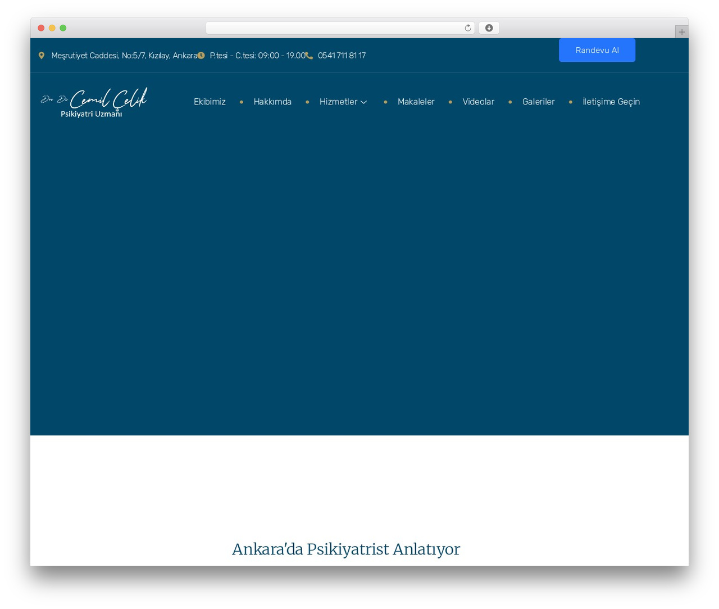Open the Hizmetler menu
Image resolution: width=719 pixels, height=609 pixels.
pyautogui.click(x=338, y=102)
